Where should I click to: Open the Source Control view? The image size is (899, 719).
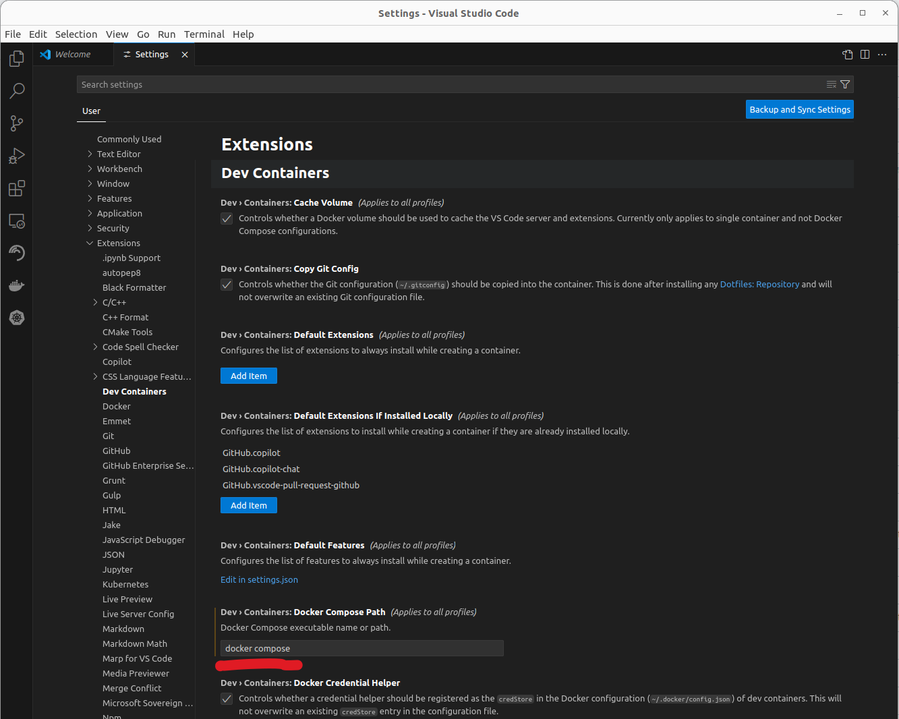tap(16, 123)
